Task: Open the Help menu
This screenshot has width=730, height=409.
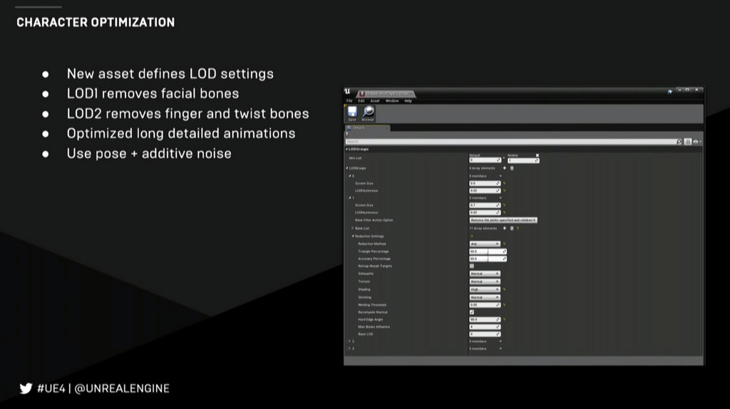Action: [408, 100]
